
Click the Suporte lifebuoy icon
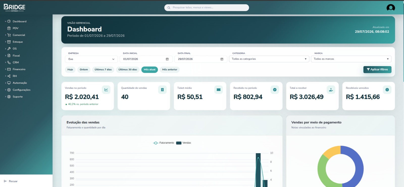click(9, 97)
